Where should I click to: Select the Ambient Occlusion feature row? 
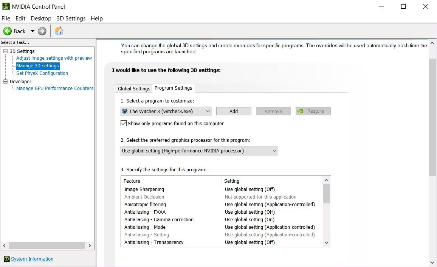(222, 197)
